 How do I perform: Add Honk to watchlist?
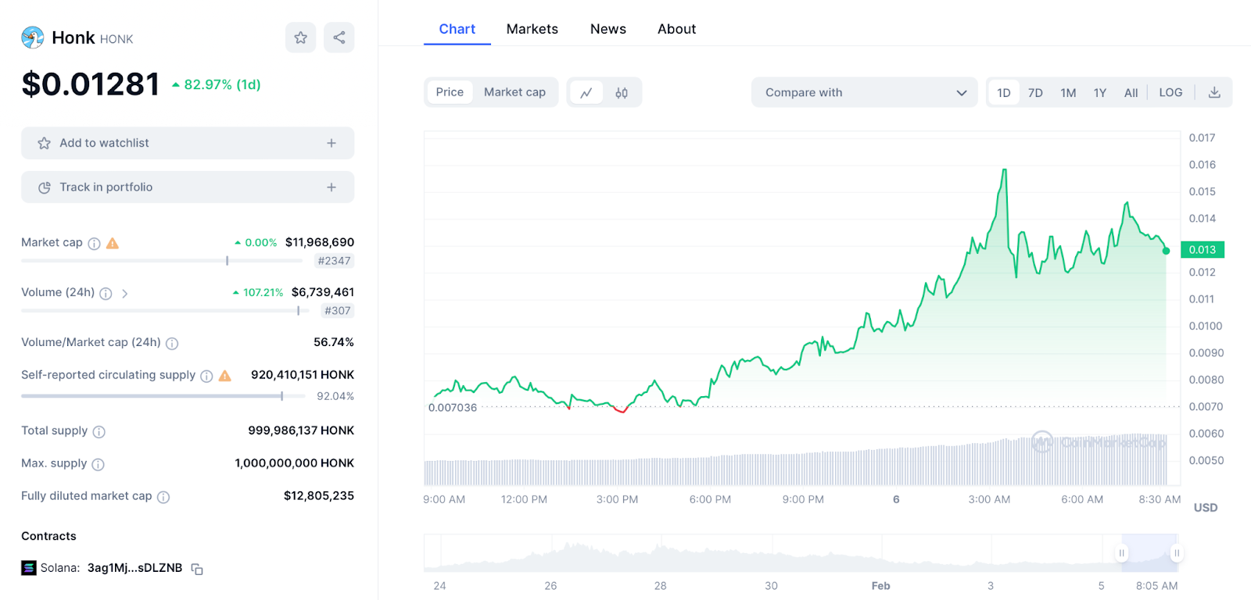188,143
